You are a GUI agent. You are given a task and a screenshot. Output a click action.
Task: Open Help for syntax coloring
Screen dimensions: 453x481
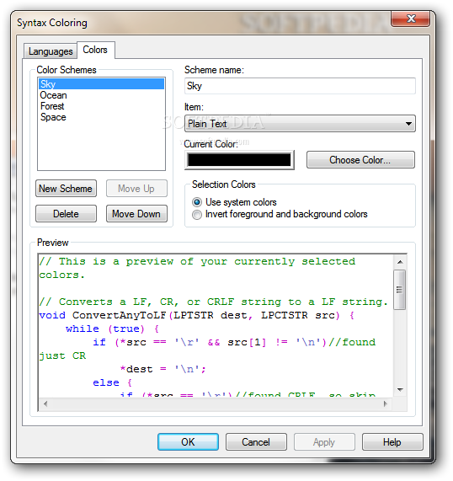pos(392,442)
